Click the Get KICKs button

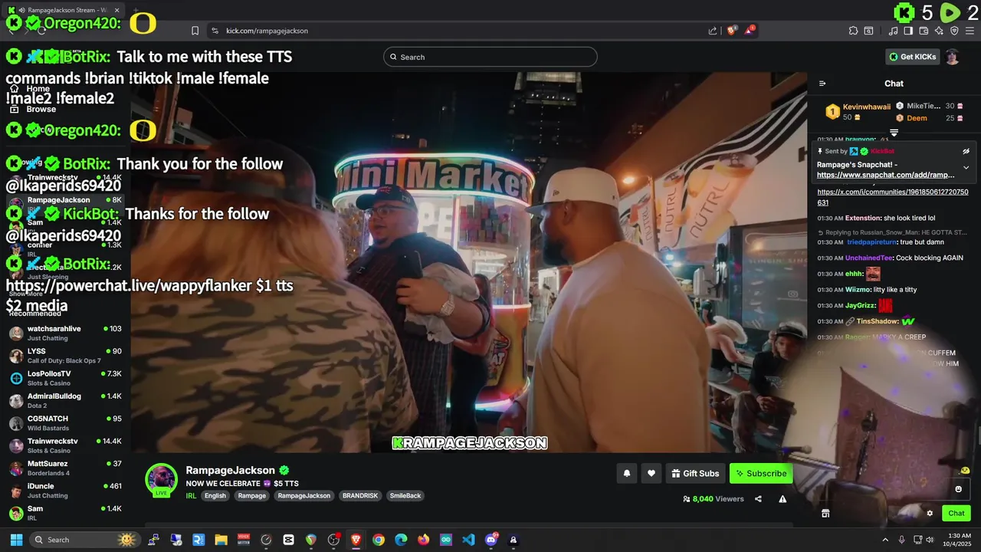[912, 57]
